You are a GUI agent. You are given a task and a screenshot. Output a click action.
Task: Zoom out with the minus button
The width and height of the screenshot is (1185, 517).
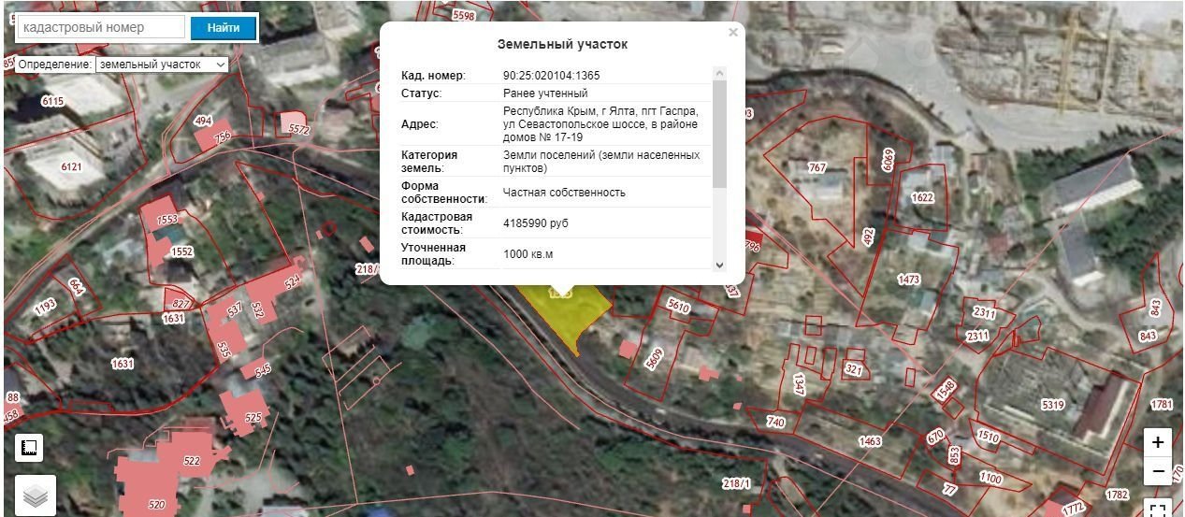coord(1158,471)
